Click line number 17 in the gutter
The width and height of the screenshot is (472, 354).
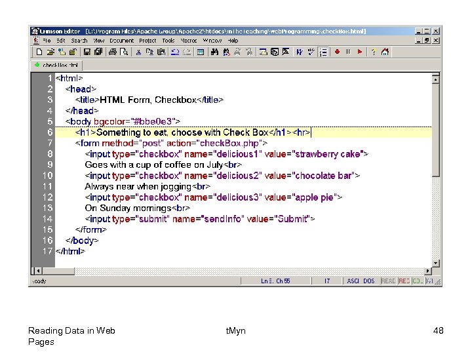tap(47, 251)
